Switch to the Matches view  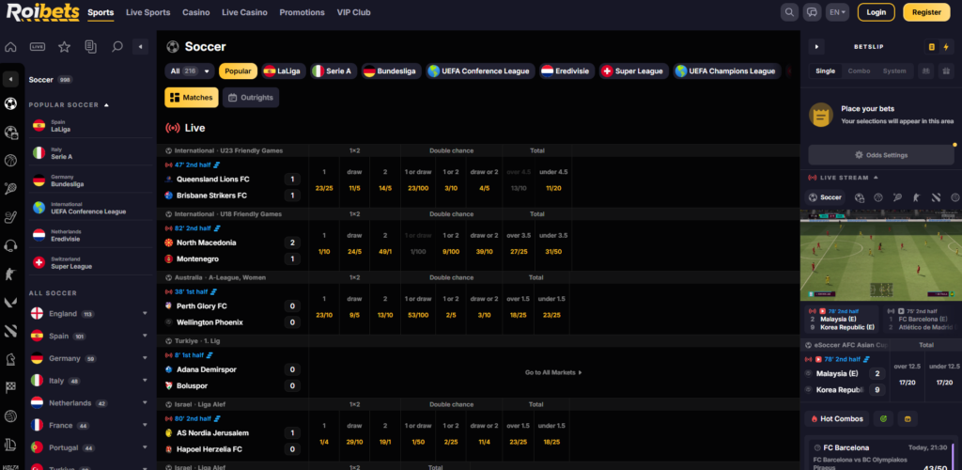[x=192, y=98]
